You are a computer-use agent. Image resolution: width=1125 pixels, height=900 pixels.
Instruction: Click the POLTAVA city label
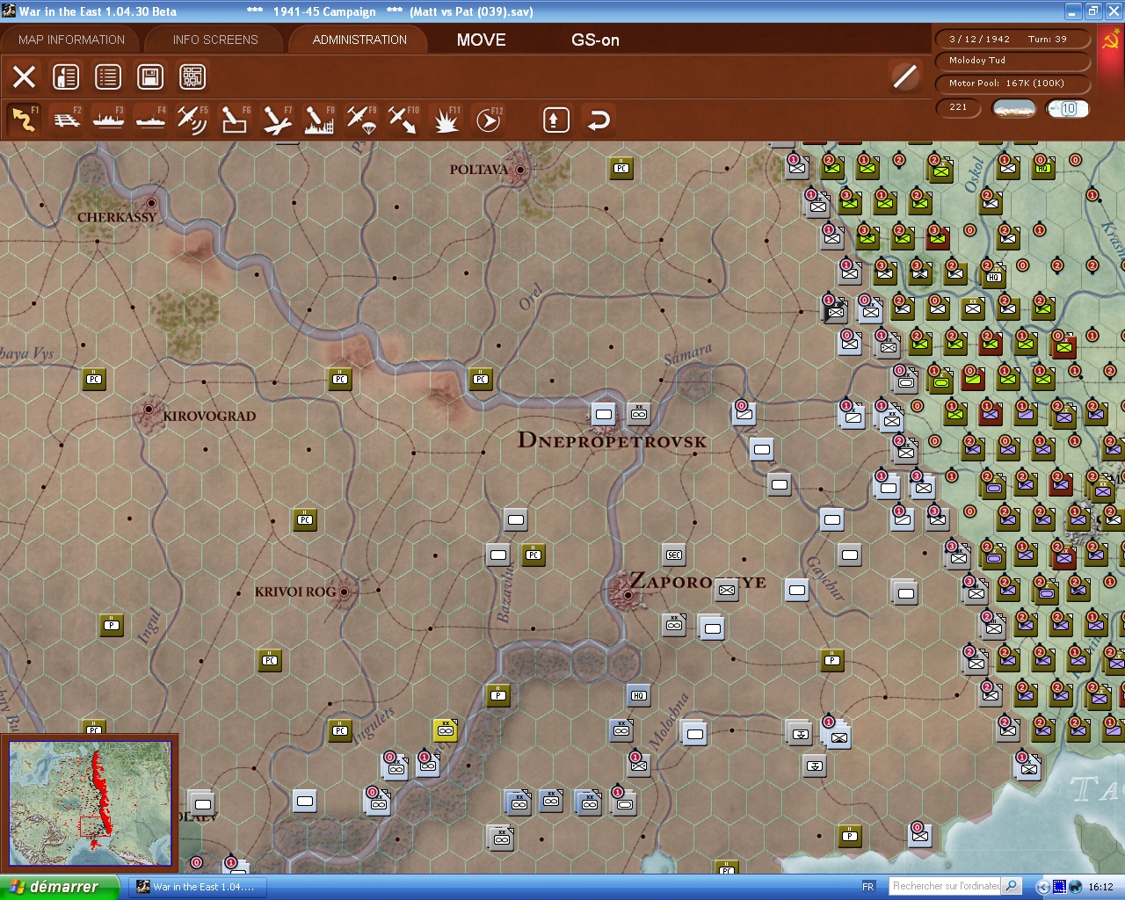479,169
